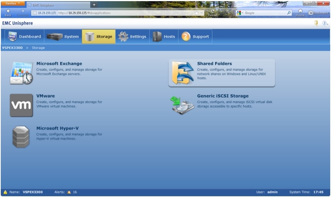The image size is (334, 197).
Task: Open a new browser tab with plus
Action: 94,5
